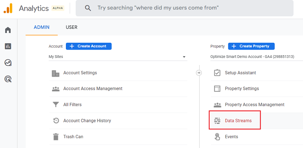This screenshot has width=303, height=148.
Task: Click the All Filters funnel icon
Action: [x=56, y=104]
